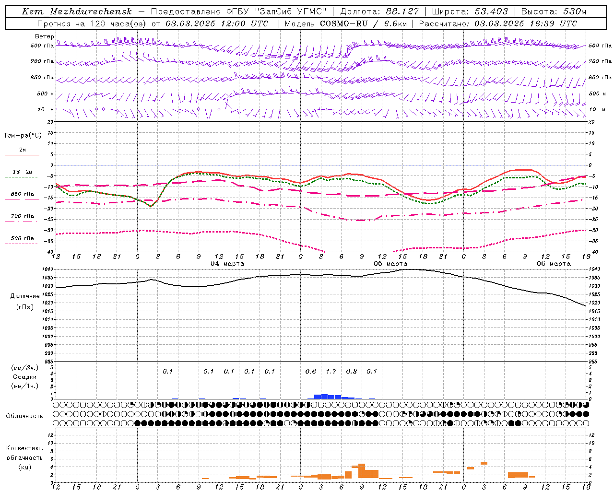The width and height of the screenshot is (614, 491).
Task: Click the (мм/3ч.) precipitation unit label
Action: (x=25, y=368)
